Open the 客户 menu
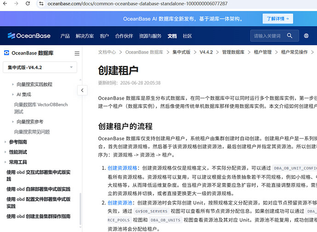The image size is (317, 232). pos(104,36)
